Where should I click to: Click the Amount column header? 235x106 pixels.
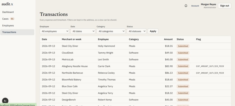tap(168, 39)
